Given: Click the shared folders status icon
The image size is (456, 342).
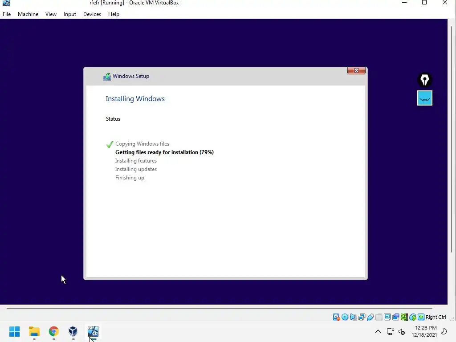Looking at the screenshot, I should (379, 317).
